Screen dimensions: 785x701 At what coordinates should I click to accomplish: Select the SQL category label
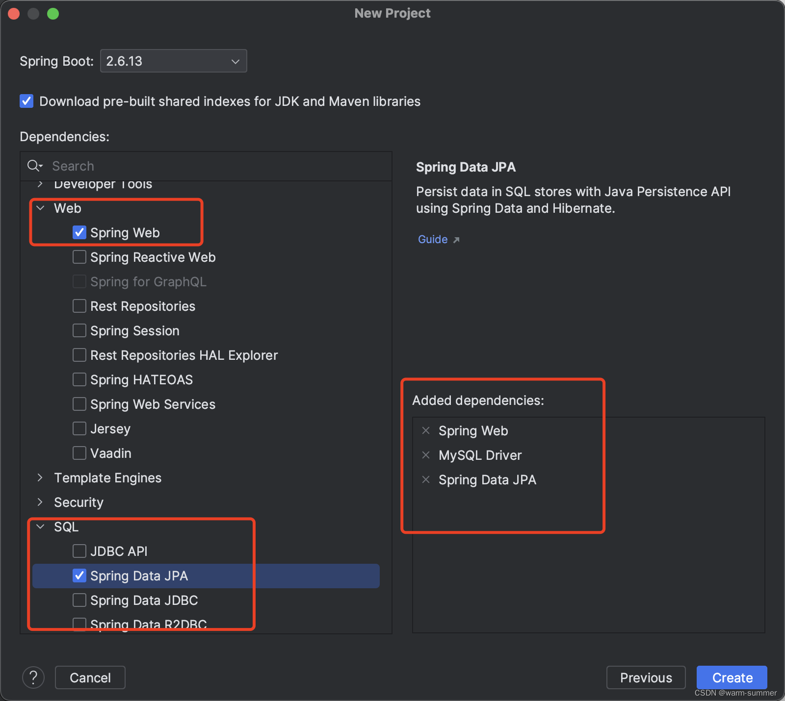[66, 526]
